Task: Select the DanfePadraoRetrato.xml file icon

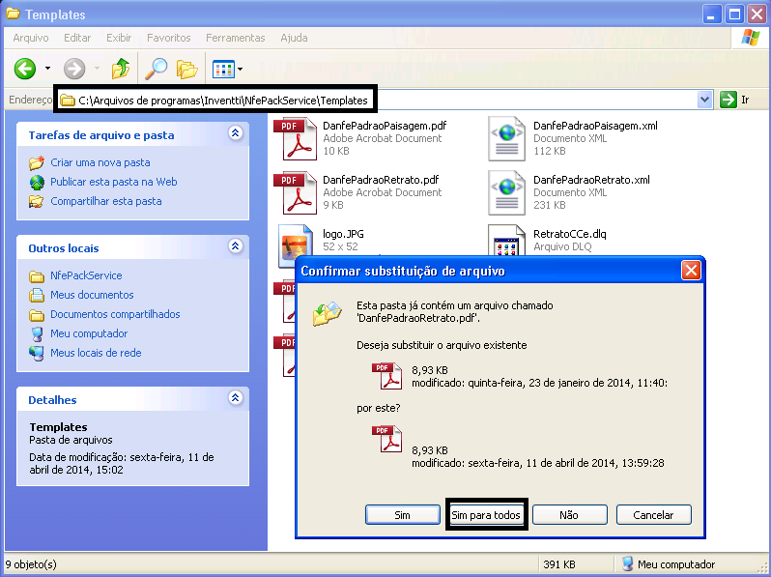Action: click(x=505, y=192)
